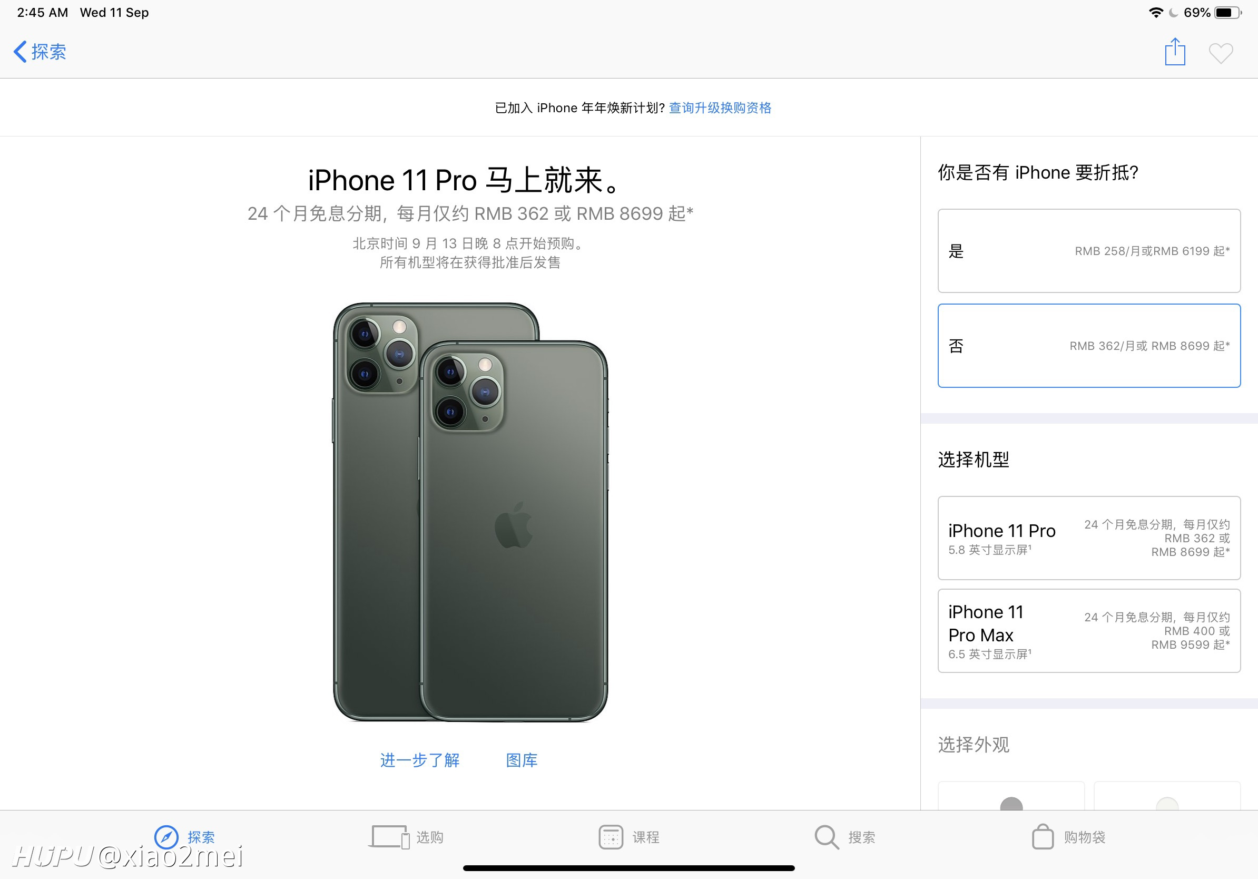Choose iPhone 11 Pro 5.8 inch model
1258x879 pixels.
pos(1089,538)
